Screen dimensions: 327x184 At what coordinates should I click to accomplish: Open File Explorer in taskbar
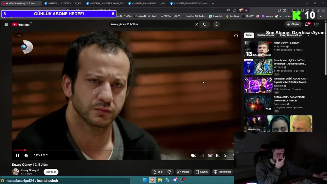[160, 180]
